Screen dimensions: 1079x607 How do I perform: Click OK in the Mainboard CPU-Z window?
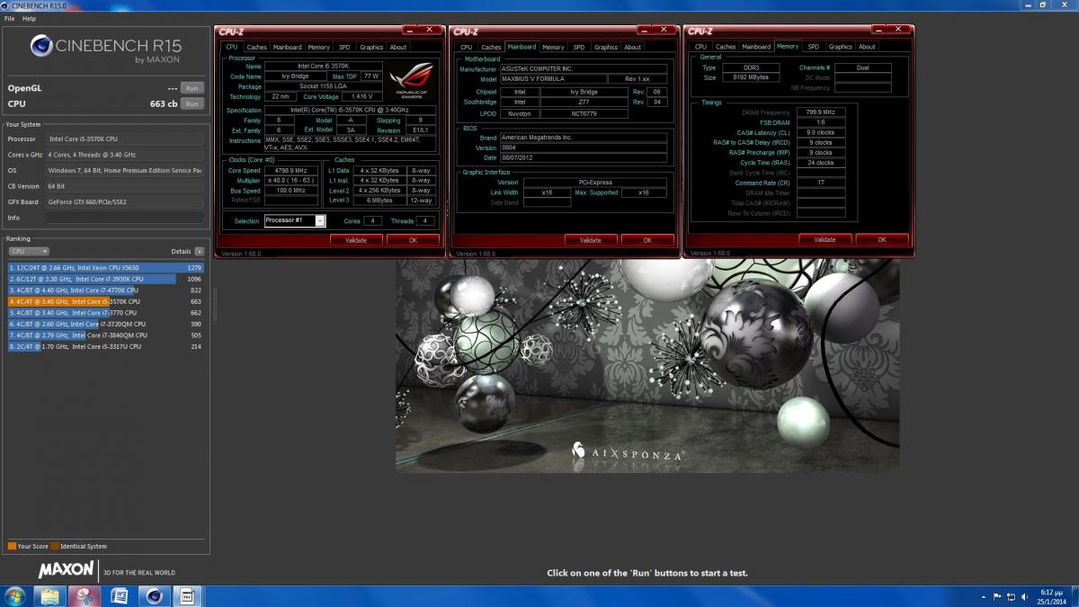pyautogui.click(x=647, y=240)
